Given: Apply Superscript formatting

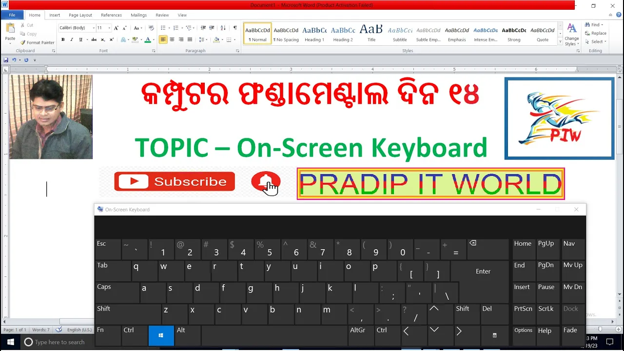Looking at the screenshot, I should pos(112,39).
